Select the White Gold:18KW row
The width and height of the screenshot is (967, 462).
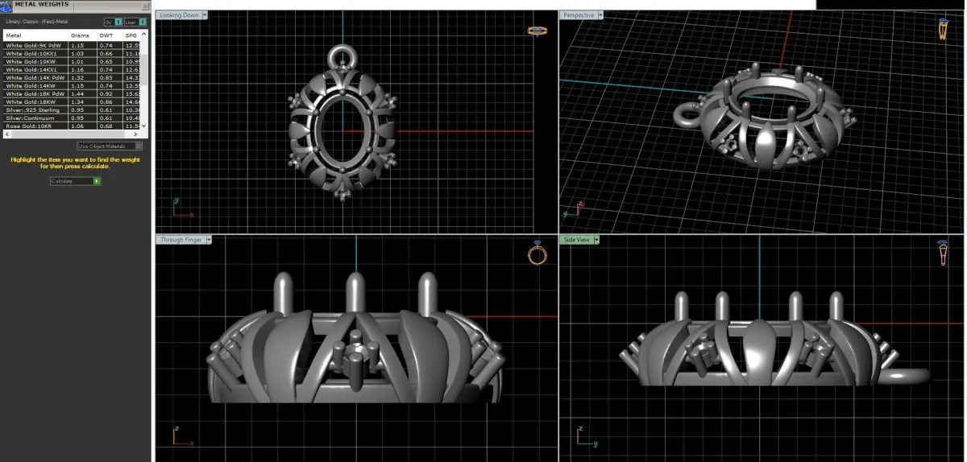[73, 102]
